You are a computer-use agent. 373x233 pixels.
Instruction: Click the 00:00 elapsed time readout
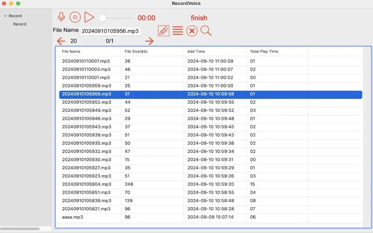[146, 18]
